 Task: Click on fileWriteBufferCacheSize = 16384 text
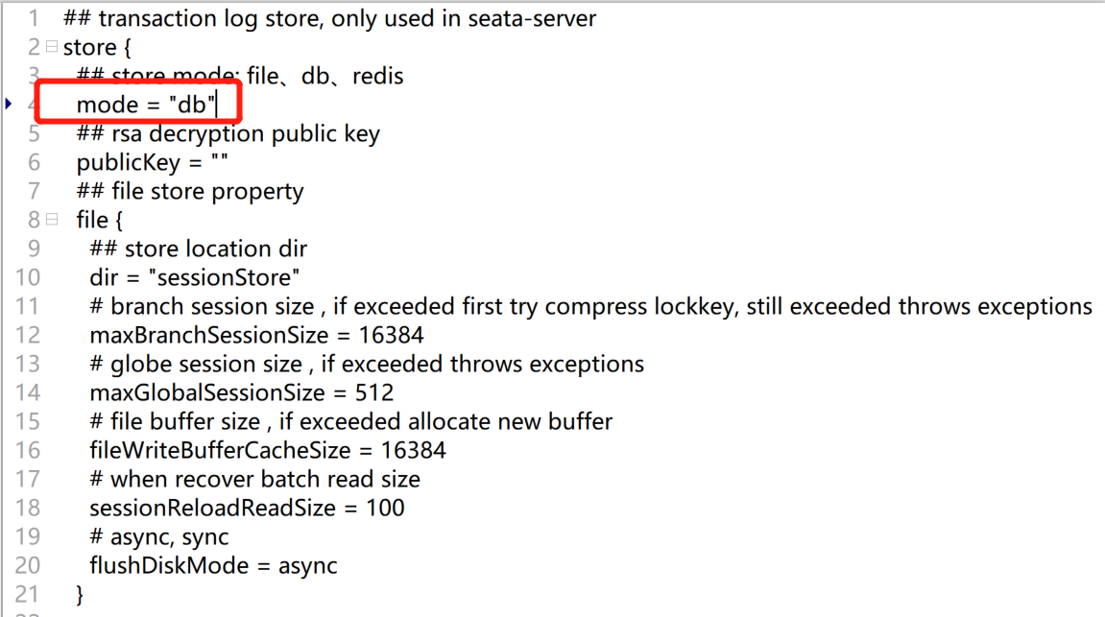[268, 450]
